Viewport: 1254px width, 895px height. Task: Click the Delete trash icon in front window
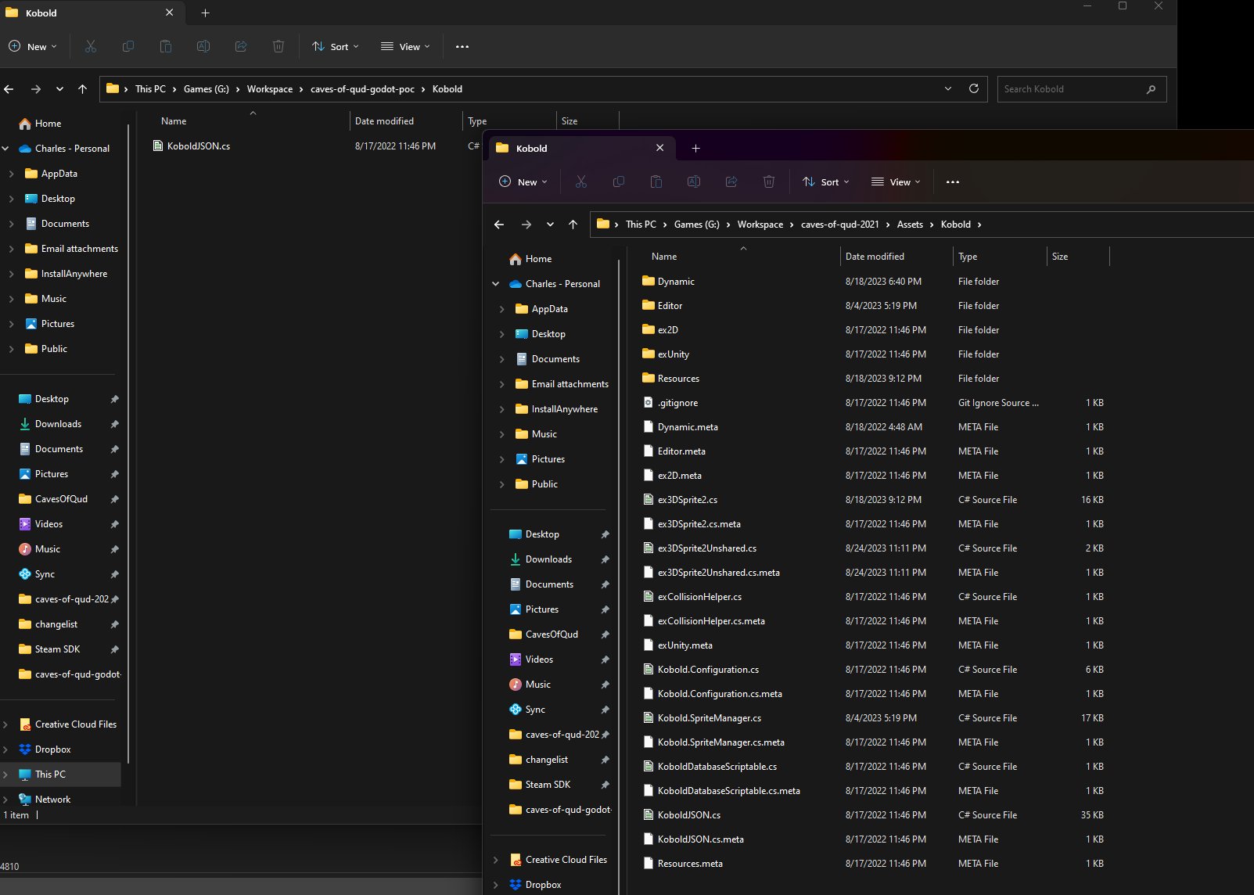point(769,182)
